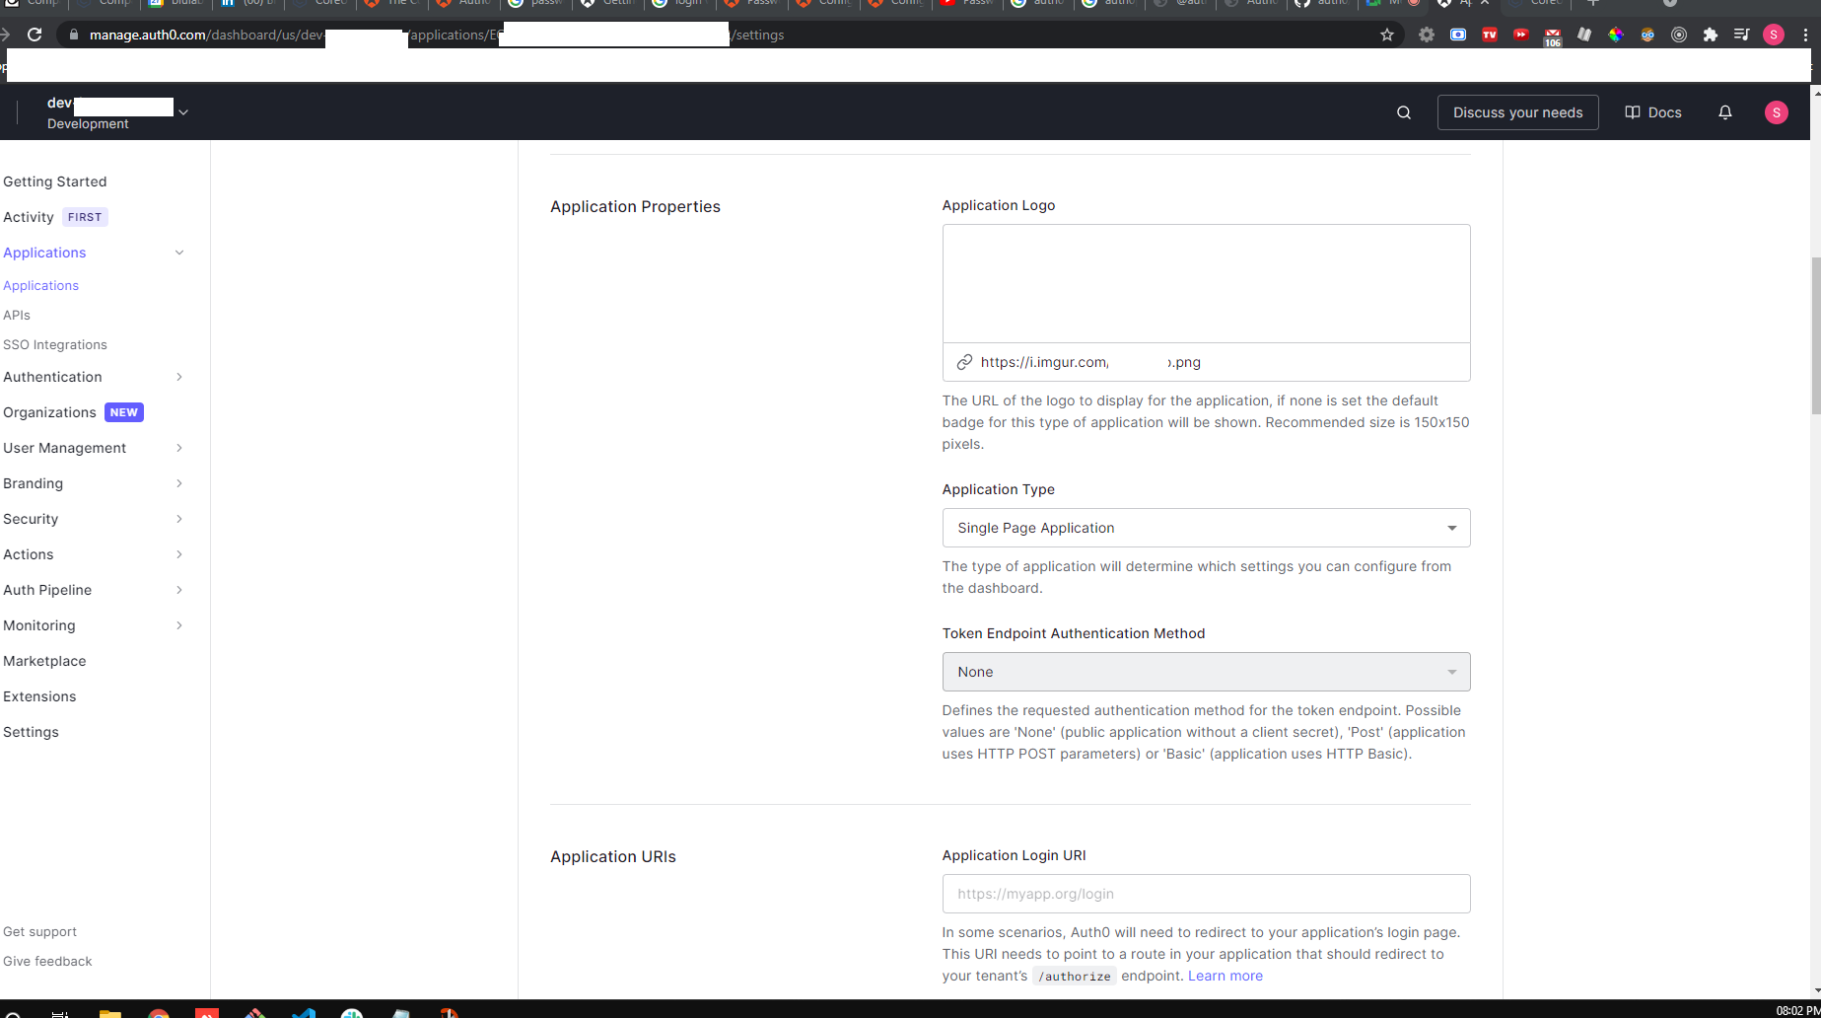Image resolution: width=1821 pixels, height=1018 pixels.
Task: Open the media control playlist icon
Action: (x=1742, y=35)
